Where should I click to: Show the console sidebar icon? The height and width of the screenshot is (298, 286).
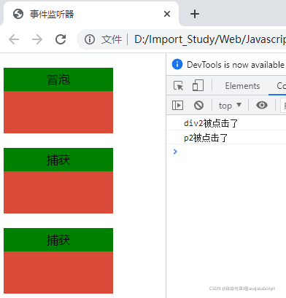coord(177,106)
